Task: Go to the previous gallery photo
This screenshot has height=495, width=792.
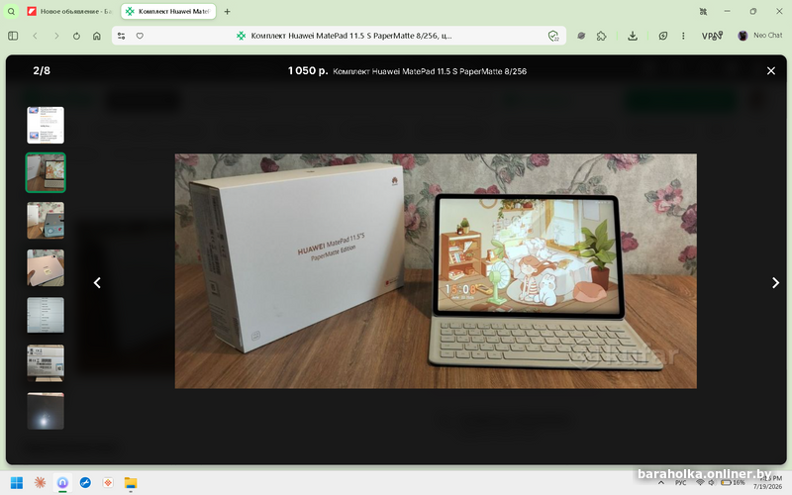Action: (97, 283)
